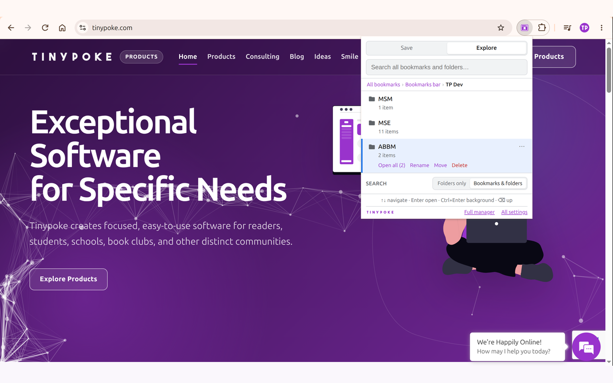Switch to the Explore tab
This screenshot has height=383, width=613.
tap(487, 48)
